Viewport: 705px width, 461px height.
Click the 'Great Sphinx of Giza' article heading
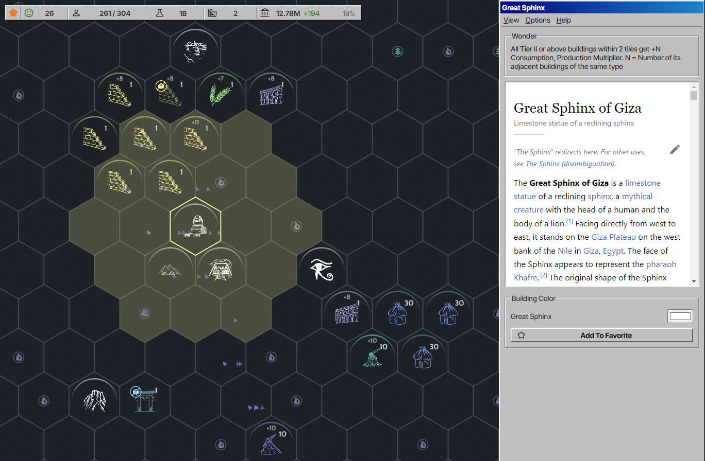578,108
